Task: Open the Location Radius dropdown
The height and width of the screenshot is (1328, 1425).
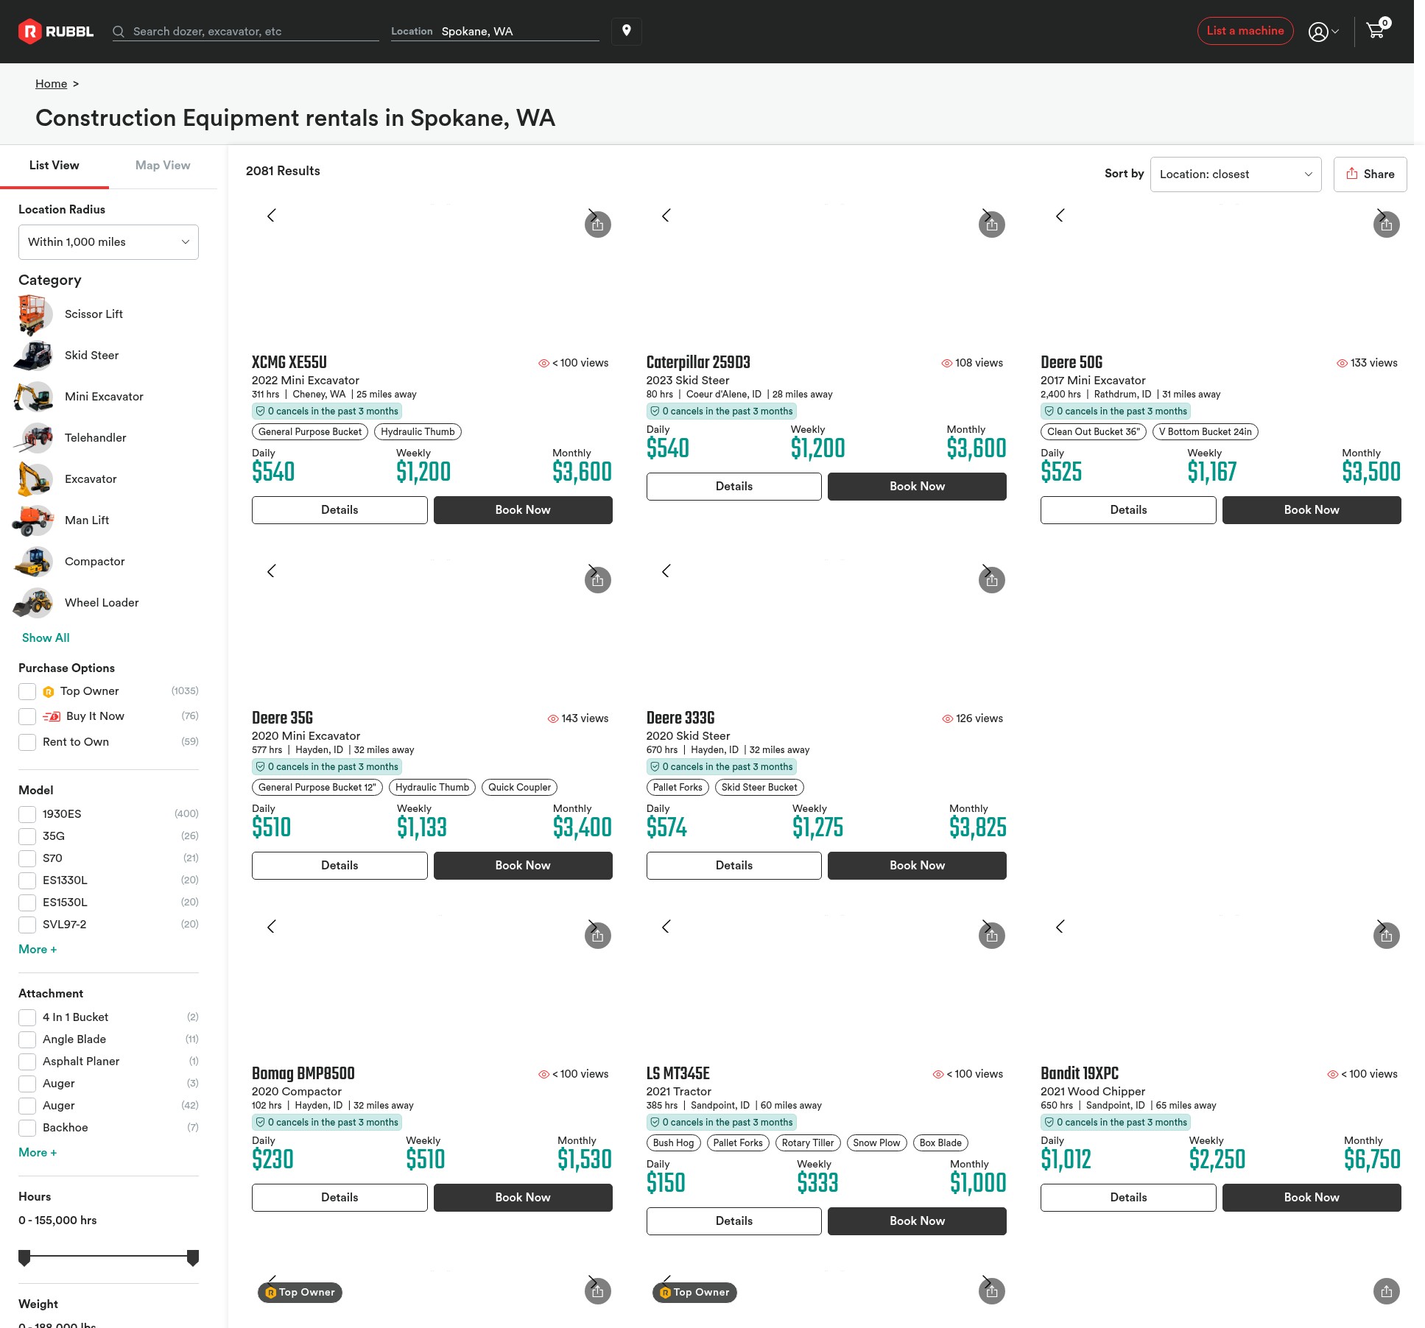Action: click(x=108, y=242)
